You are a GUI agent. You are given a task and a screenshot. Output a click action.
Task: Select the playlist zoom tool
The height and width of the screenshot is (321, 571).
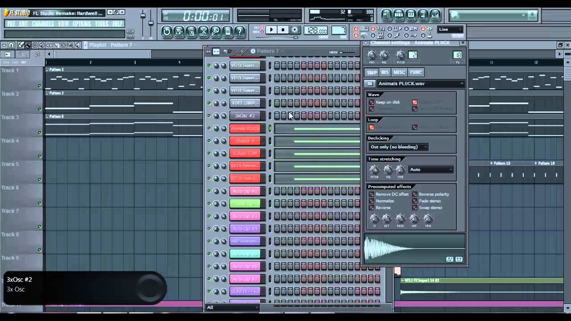click(x=70, y=45)
